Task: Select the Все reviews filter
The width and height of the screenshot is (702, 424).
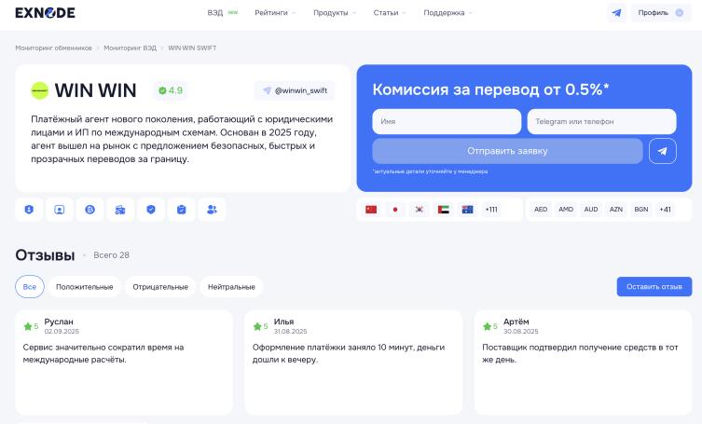Action: tap(29, 287)
